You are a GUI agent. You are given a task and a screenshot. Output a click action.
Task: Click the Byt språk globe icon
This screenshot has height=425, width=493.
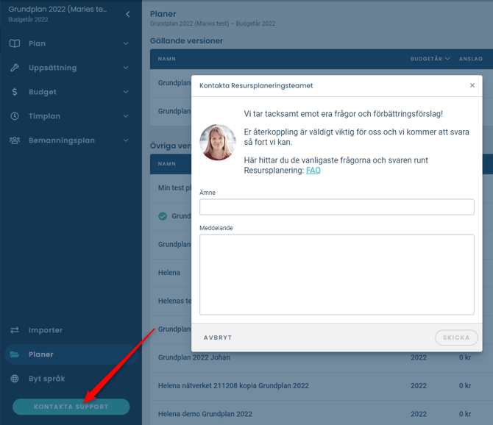(15, 379)
